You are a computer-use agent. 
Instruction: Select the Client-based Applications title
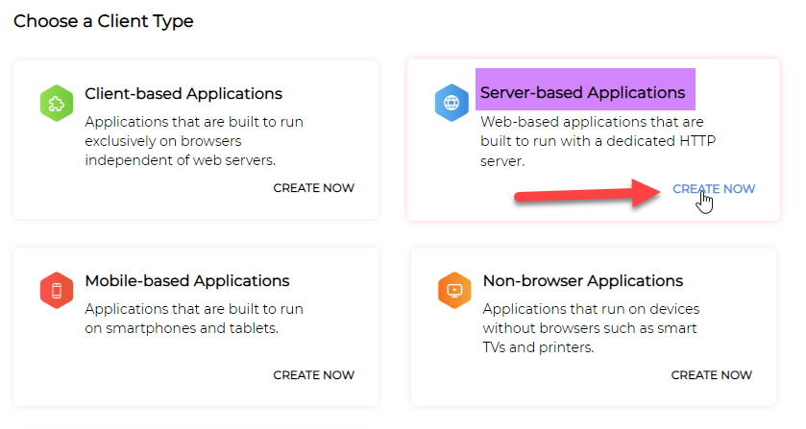[x=183, y=93]
